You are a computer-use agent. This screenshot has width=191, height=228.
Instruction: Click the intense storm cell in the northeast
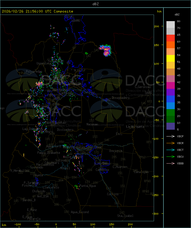click(106, 50)
